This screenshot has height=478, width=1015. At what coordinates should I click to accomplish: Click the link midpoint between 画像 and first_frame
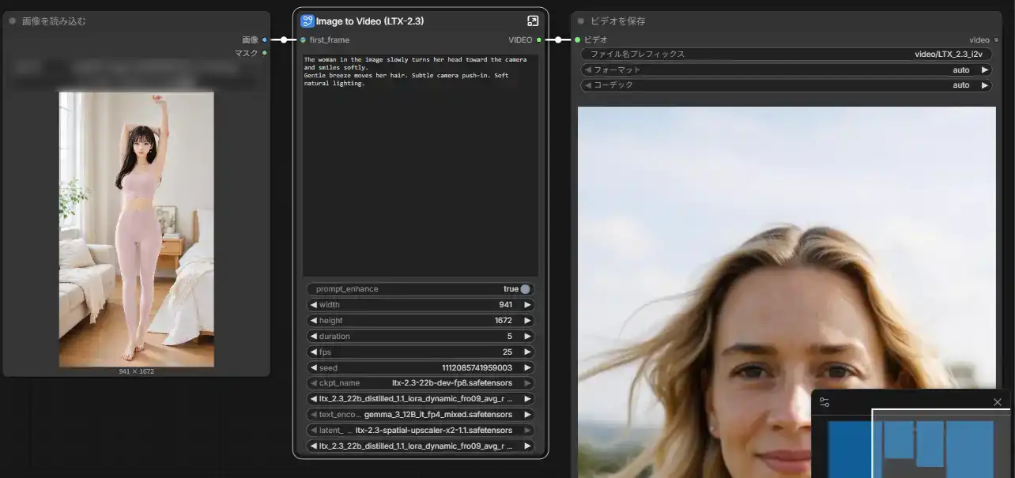click(283, 40)
